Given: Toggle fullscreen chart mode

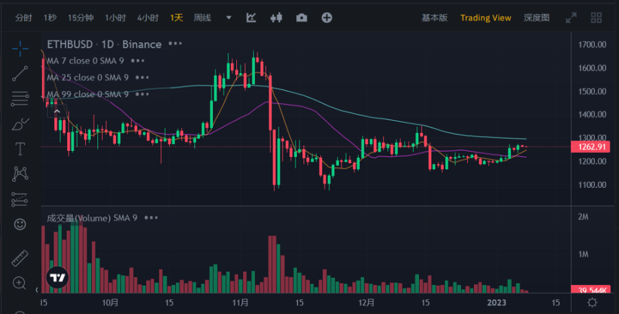Looking at the screenshot, I should pyautogui.click(x=571, y=18).
